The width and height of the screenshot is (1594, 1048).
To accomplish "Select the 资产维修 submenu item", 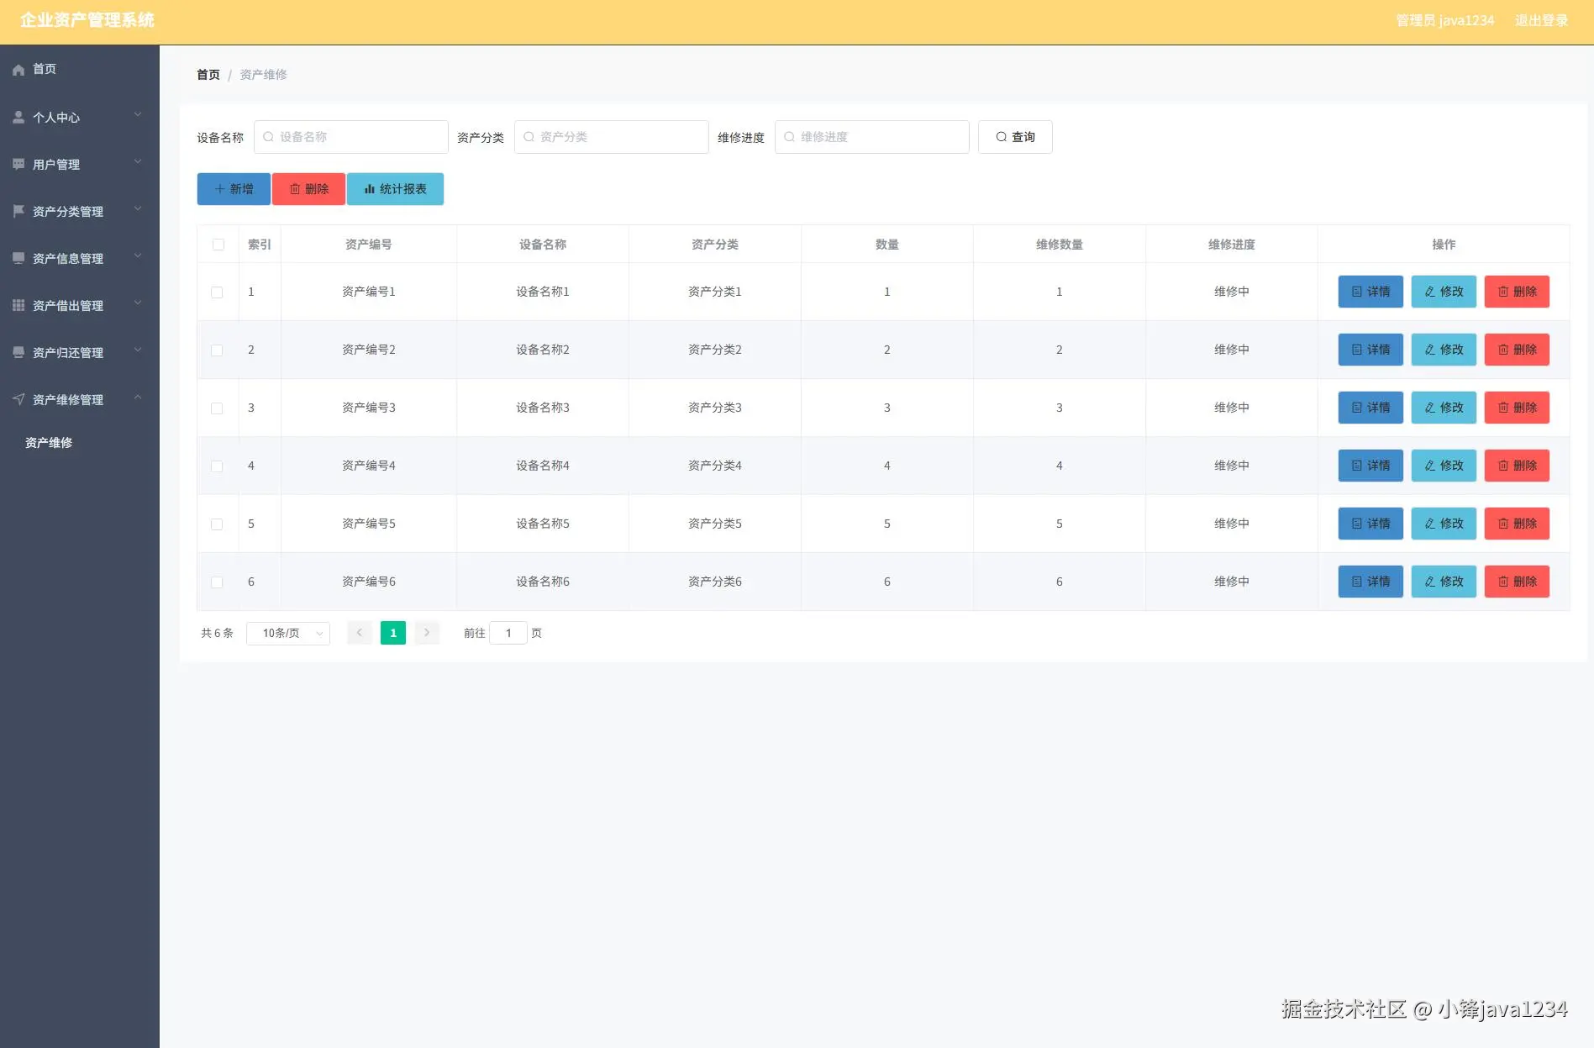I will click(x=80, y=443).
